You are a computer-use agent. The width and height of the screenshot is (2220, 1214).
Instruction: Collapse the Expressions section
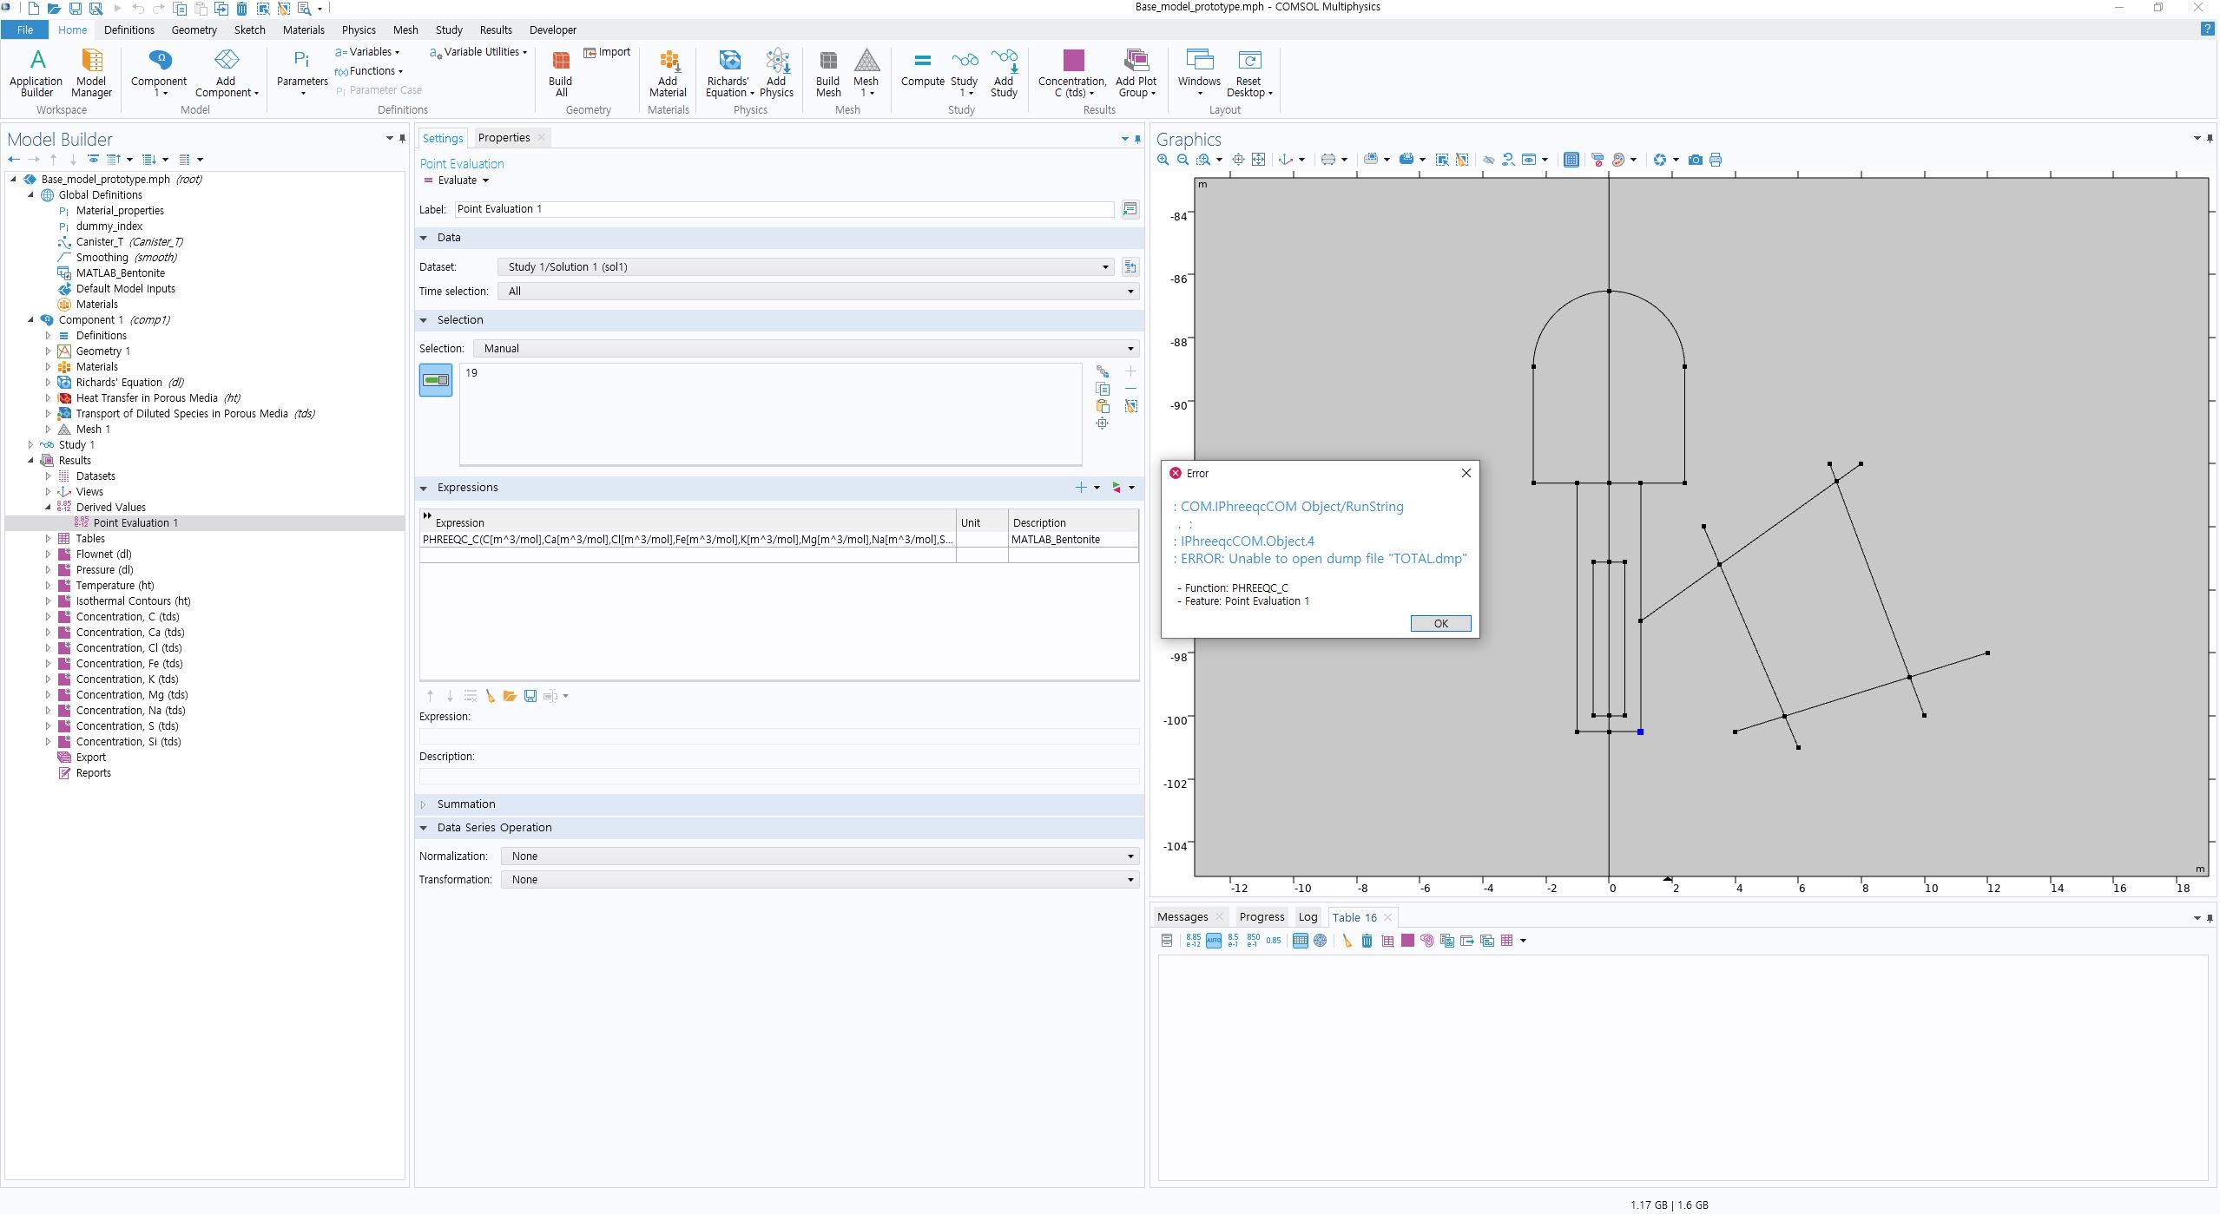pos(425,488)
